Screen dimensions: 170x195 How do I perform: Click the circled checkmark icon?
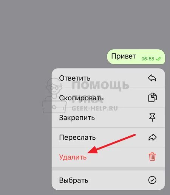click(x=152, y=180)
